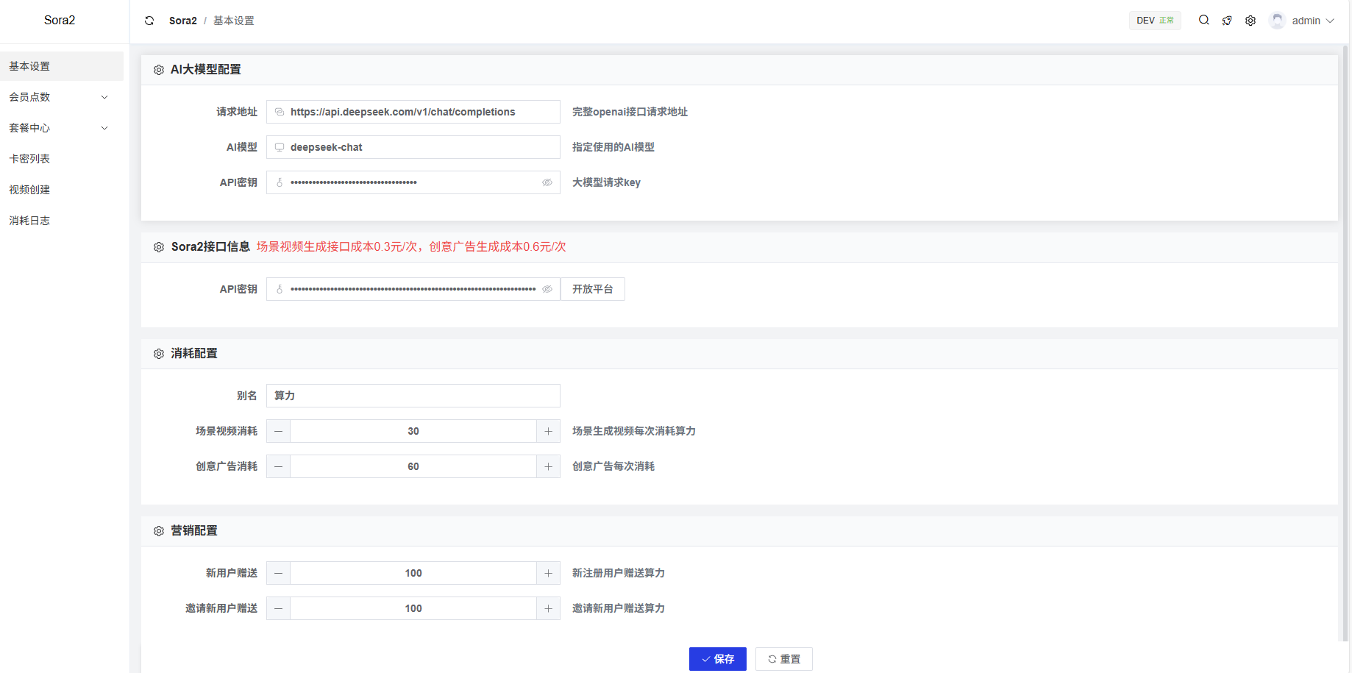
Task: Open the settings gear in top bar
Action: click(1250, 21)
